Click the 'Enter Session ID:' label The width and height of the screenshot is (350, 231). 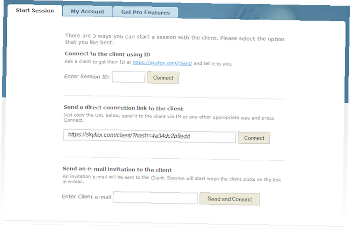pos(87,77)
